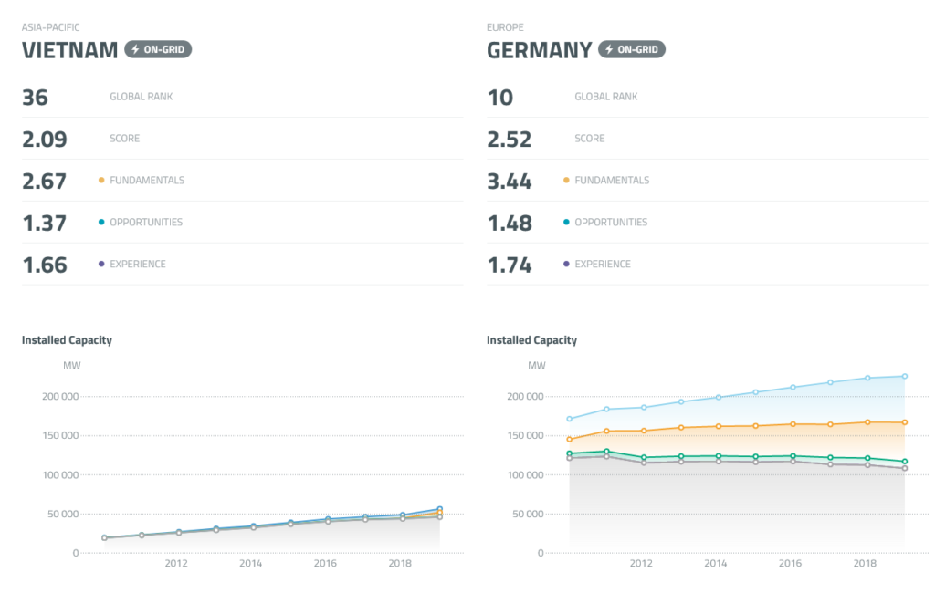This screenshot has width=935, height=593.
Task: Click the 2016 axis label in Germany chart
Action: click(790, 563)
